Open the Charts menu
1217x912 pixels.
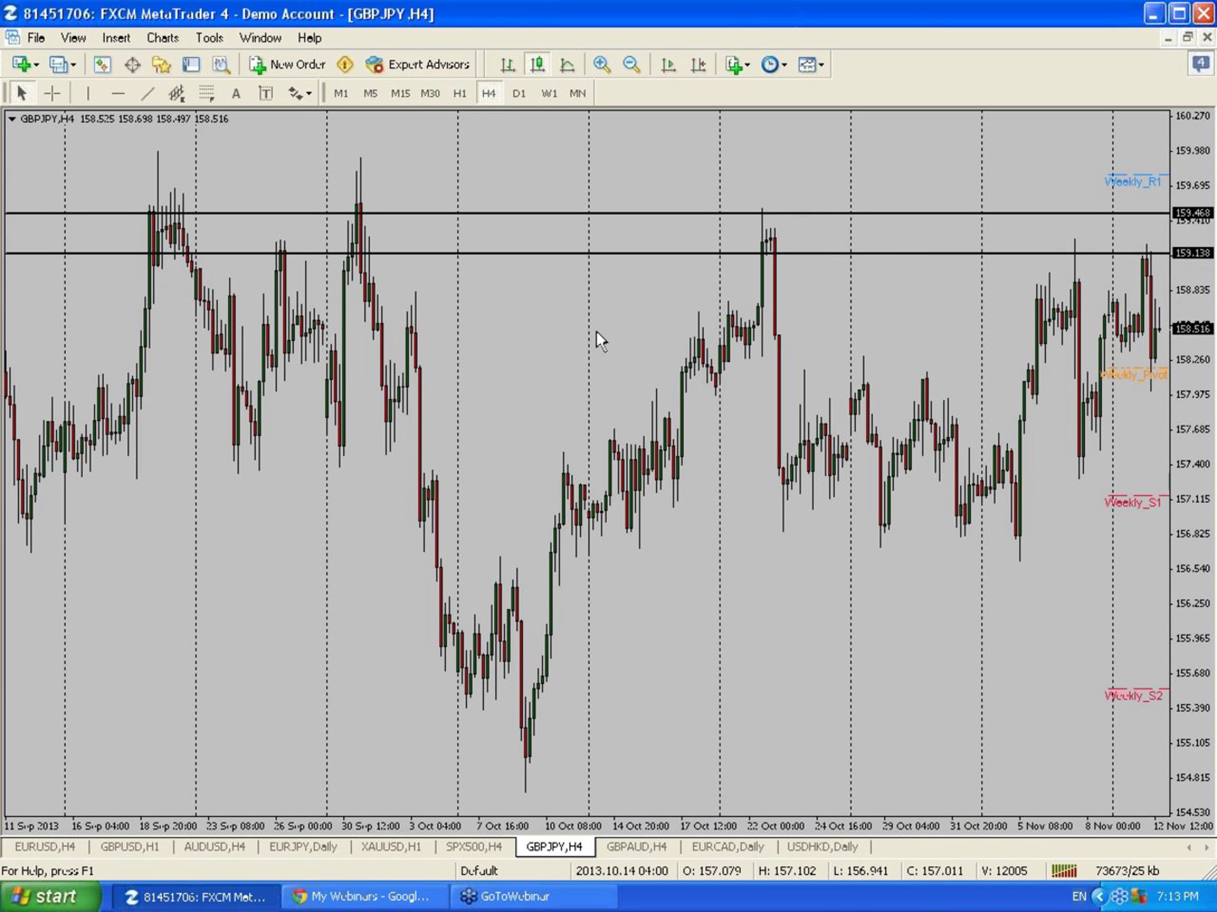point(162,38)
